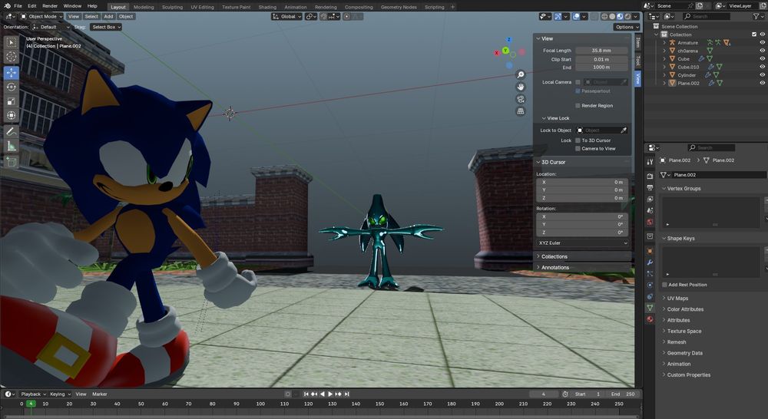
Task: Open the Object properties tab
Action: (x=650, y=251)
